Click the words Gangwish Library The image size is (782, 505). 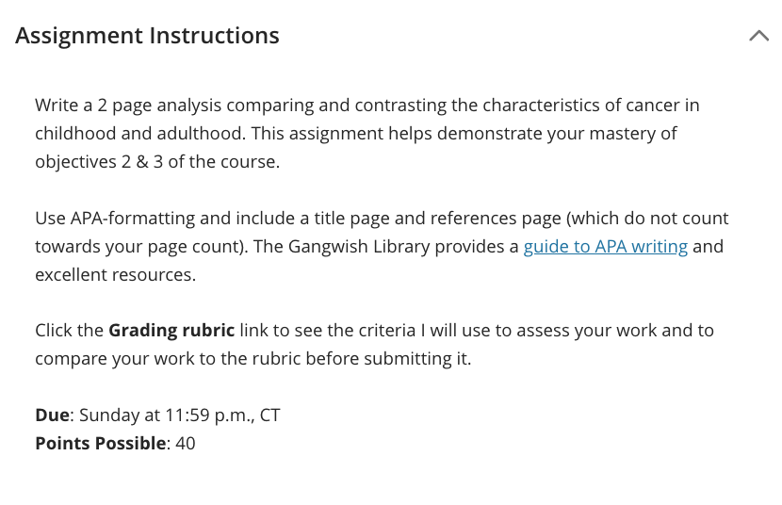[359, 246]
